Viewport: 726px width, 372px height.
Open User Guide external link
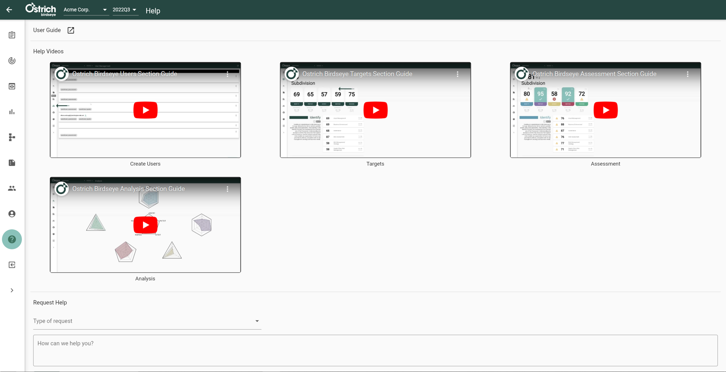[71, 30]
